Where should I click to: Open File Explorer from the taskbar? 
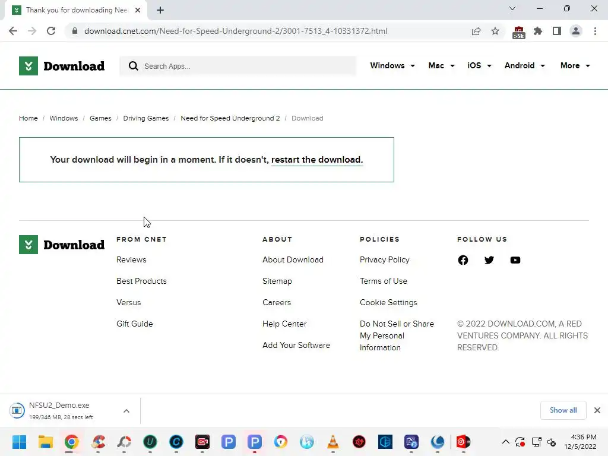pyautogui.click(x=45, y=442)
